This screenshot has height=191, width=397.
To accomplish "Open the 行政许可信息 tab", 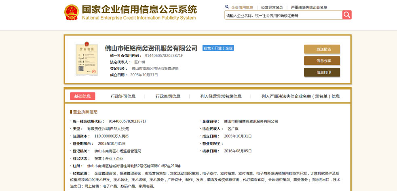I will click(x=123, y=96).
